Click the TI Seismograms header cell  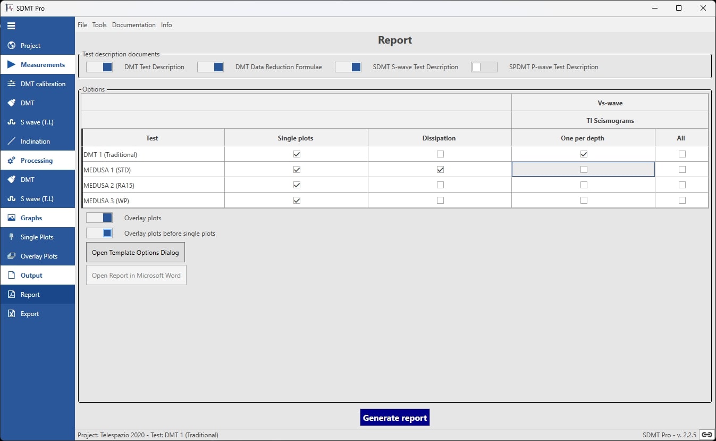point(610,120)
